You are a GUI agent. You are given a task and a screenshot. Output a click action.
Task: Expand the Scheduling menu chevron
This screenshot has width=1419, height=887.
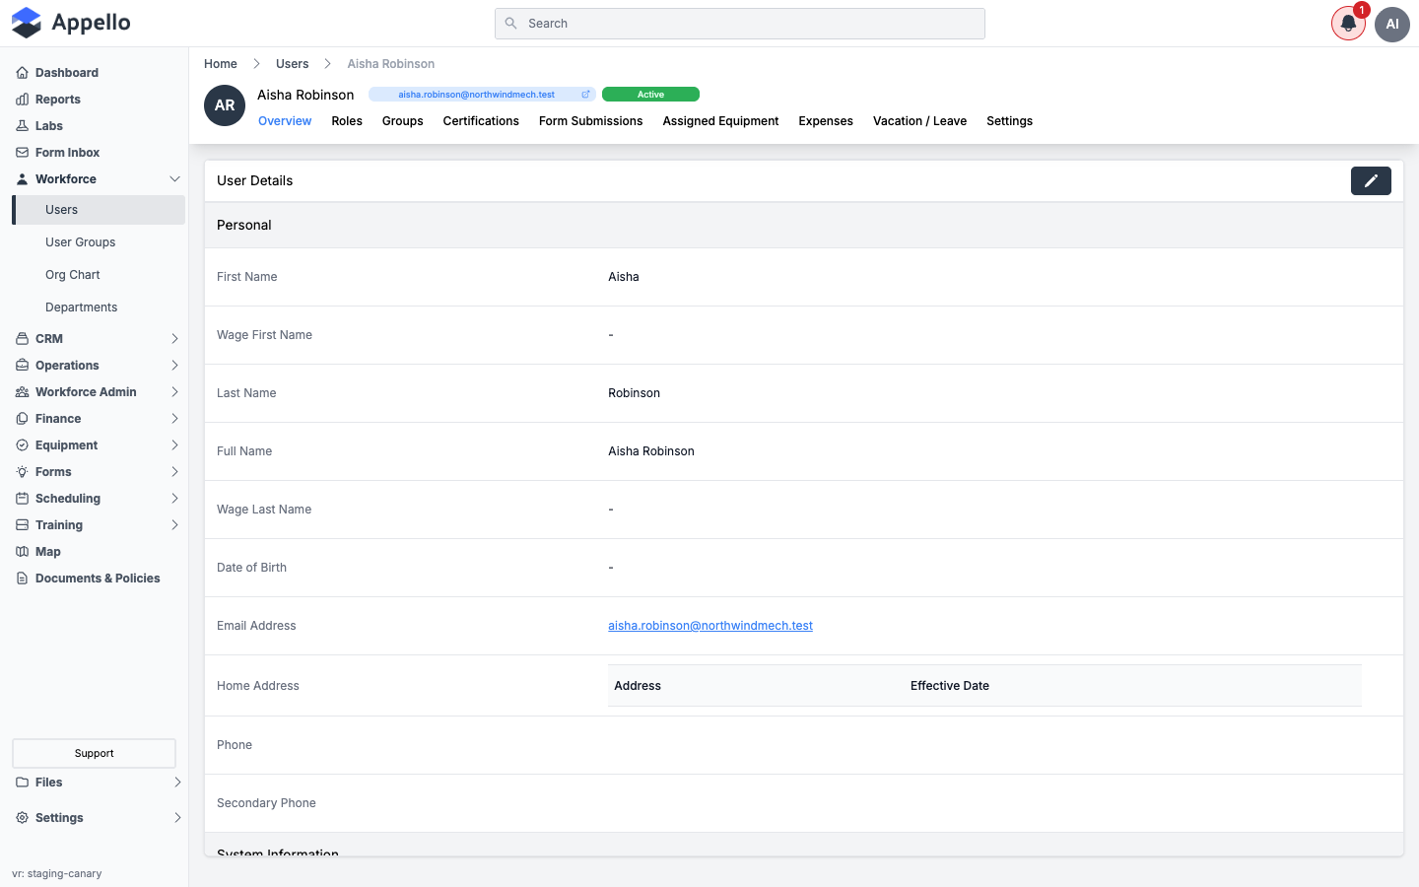click(174, 499)
